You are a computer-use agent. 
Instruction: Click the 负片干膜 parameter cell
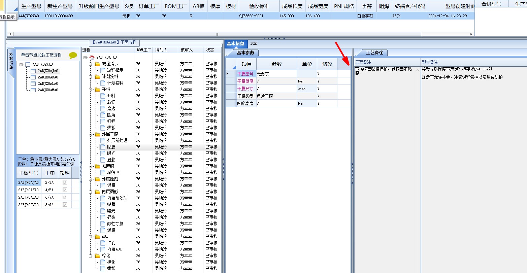tap(276, 96)
